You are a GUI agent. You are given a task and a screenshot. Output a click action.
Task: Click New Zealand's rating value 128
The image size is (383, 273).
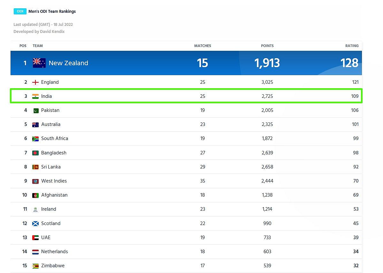pos(349,63)
